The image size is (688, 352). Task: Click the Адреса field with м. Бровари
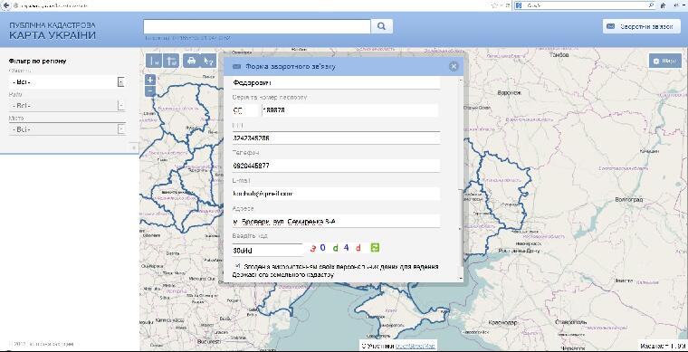tap(336, 222)
